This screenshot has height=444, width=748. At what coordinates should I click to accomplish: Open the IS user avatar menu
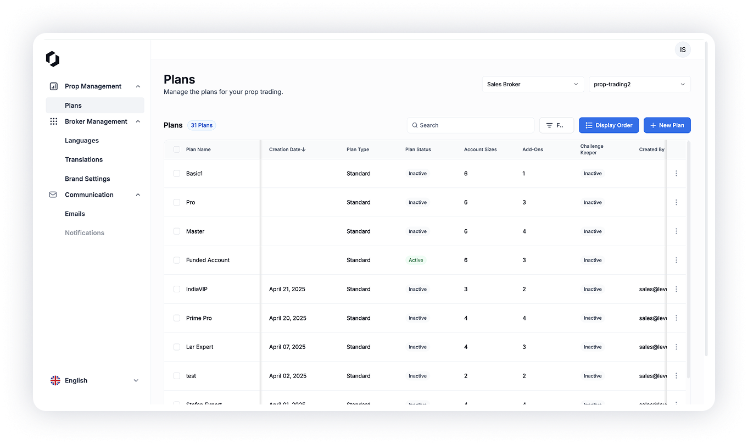(683, 50)
